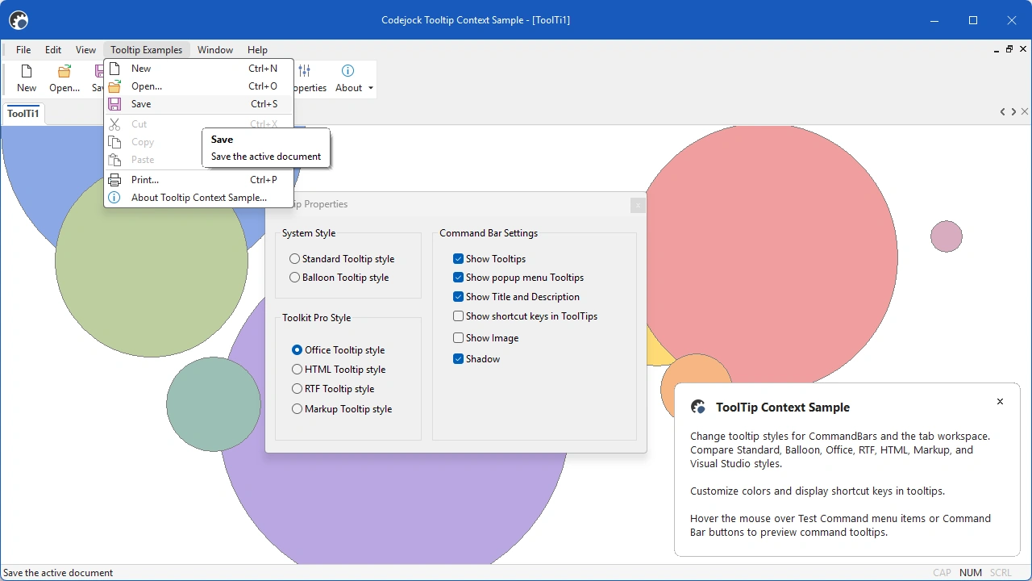Pick Markup Tooltip style
The width and height of the screenshot is (1032, 581).
342,409
